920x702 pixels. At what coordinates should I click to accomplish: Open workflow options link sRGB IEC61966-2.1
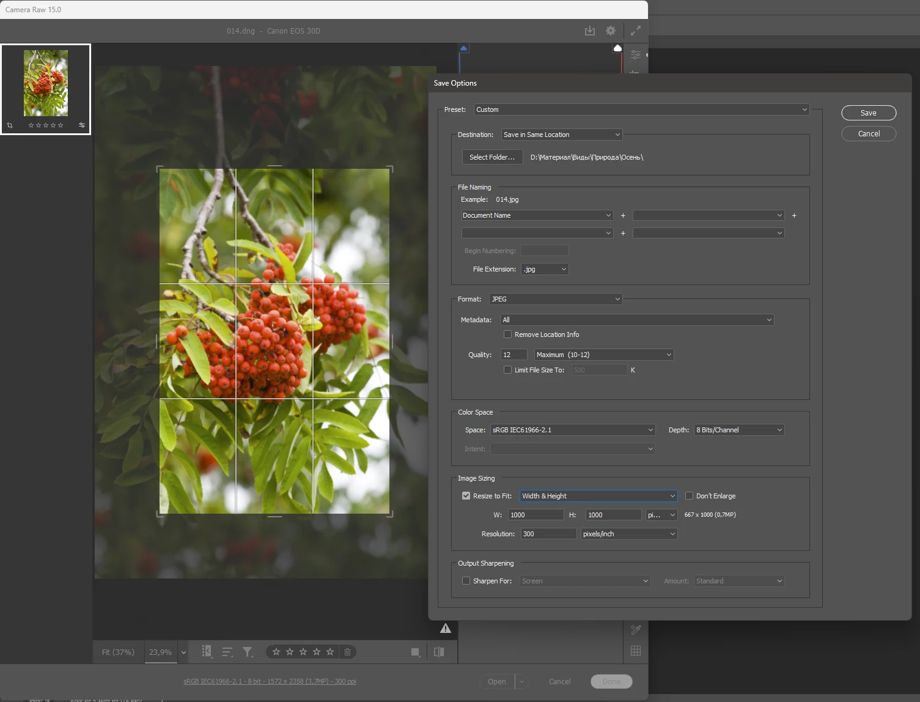pos(270,681)
